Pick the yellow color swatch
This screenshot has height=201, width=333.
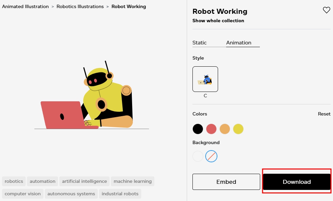click(x=238, y=129)
